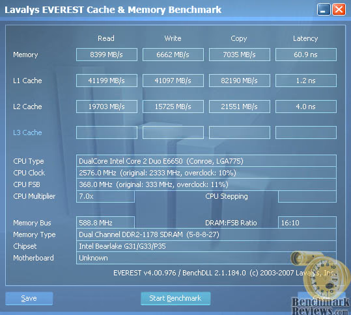
Task: Click the empty L3 Cache Read field
Action: tap(107, 132)
